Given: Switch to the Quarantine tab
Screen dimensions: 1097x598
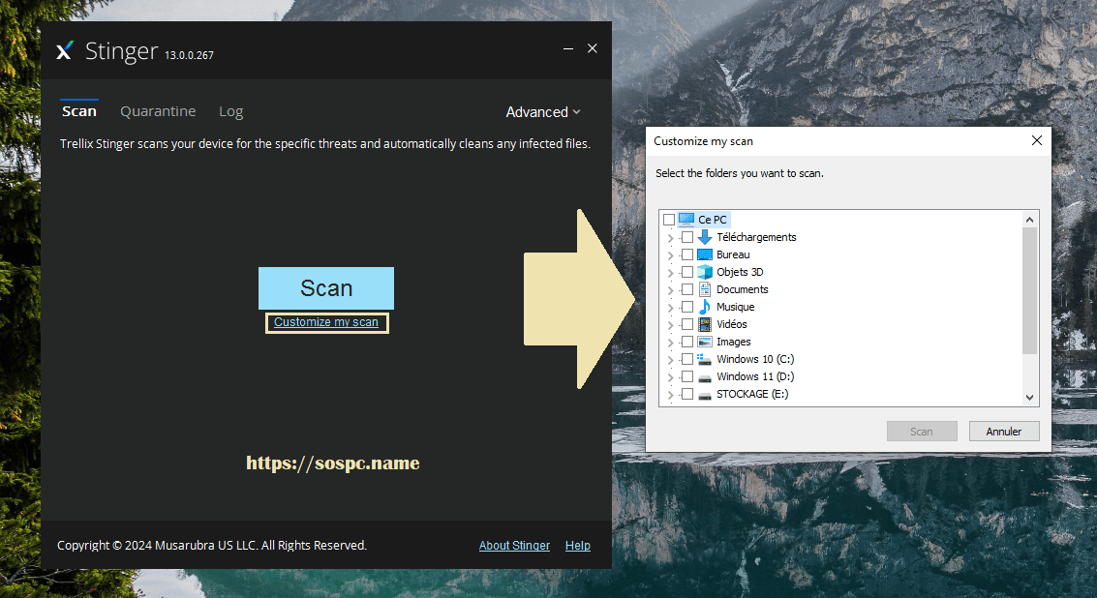Looking at the screenshot, I should point(158,111).
